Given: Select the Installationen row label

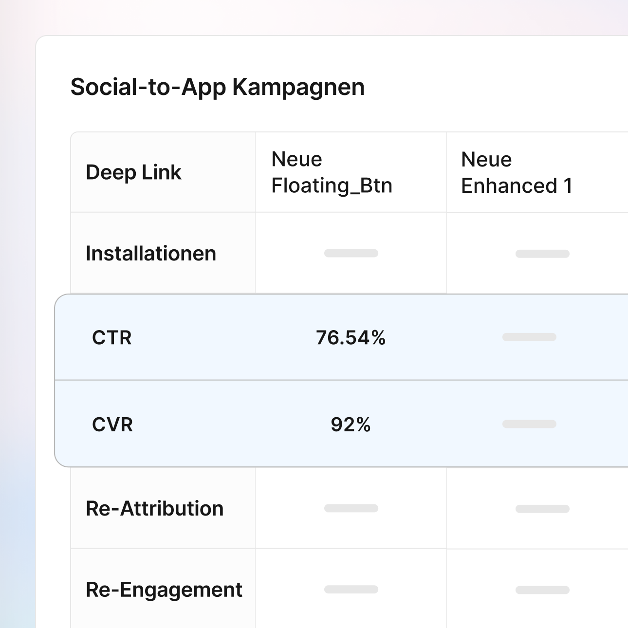Looking at the screenshot, I should (x=151, y=254).
